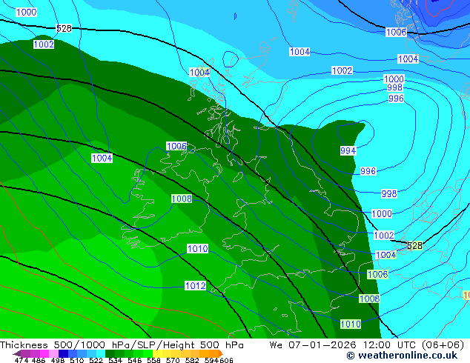Click the 594 legend value
Screen dimensions: 470x363
tap(211, 360)
